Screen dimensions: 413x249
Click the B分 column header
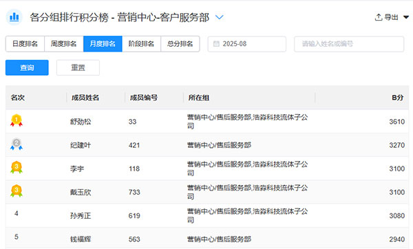pyautogui.click(x=397, y=98)
